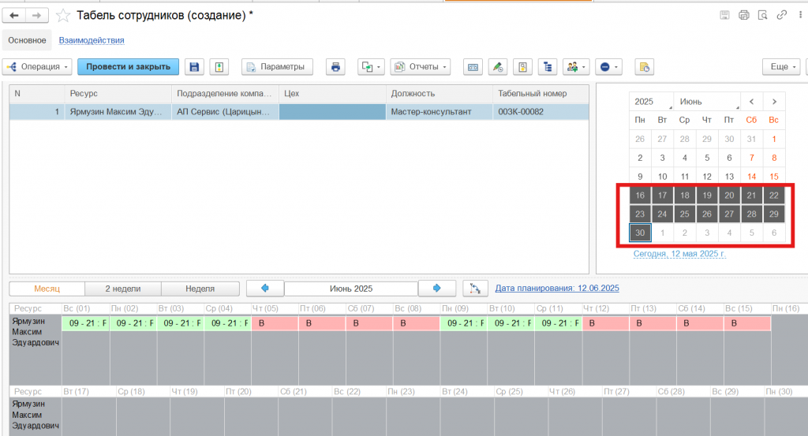This screenshot has width=808, height=436.
Task: Open the Взаимодействия tab
Action: point(92,40)
